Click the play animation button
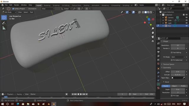The image size is (189, 106). click(x=81, y=94)
